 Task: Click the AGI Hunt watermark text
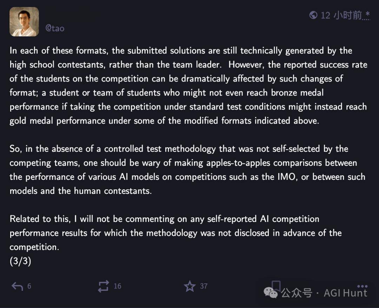[345, 293]
